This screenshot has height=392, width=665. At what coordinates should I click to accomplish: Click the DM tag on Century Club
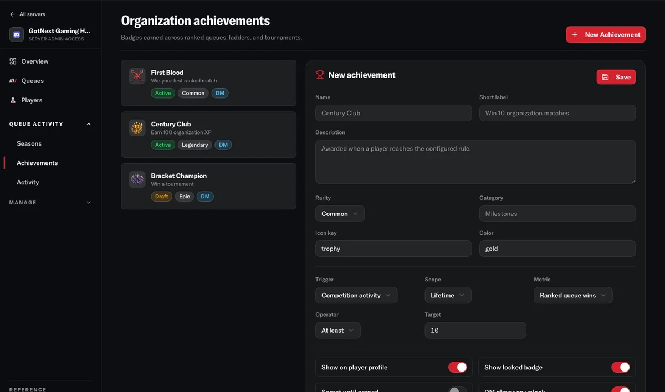223,145
